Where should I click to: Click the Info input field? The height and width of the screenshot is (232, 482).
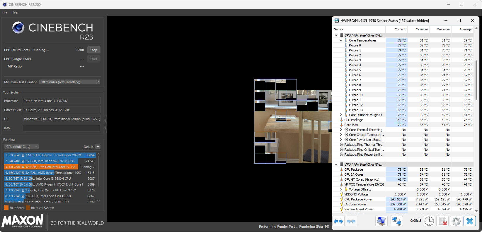click(62, 128)
